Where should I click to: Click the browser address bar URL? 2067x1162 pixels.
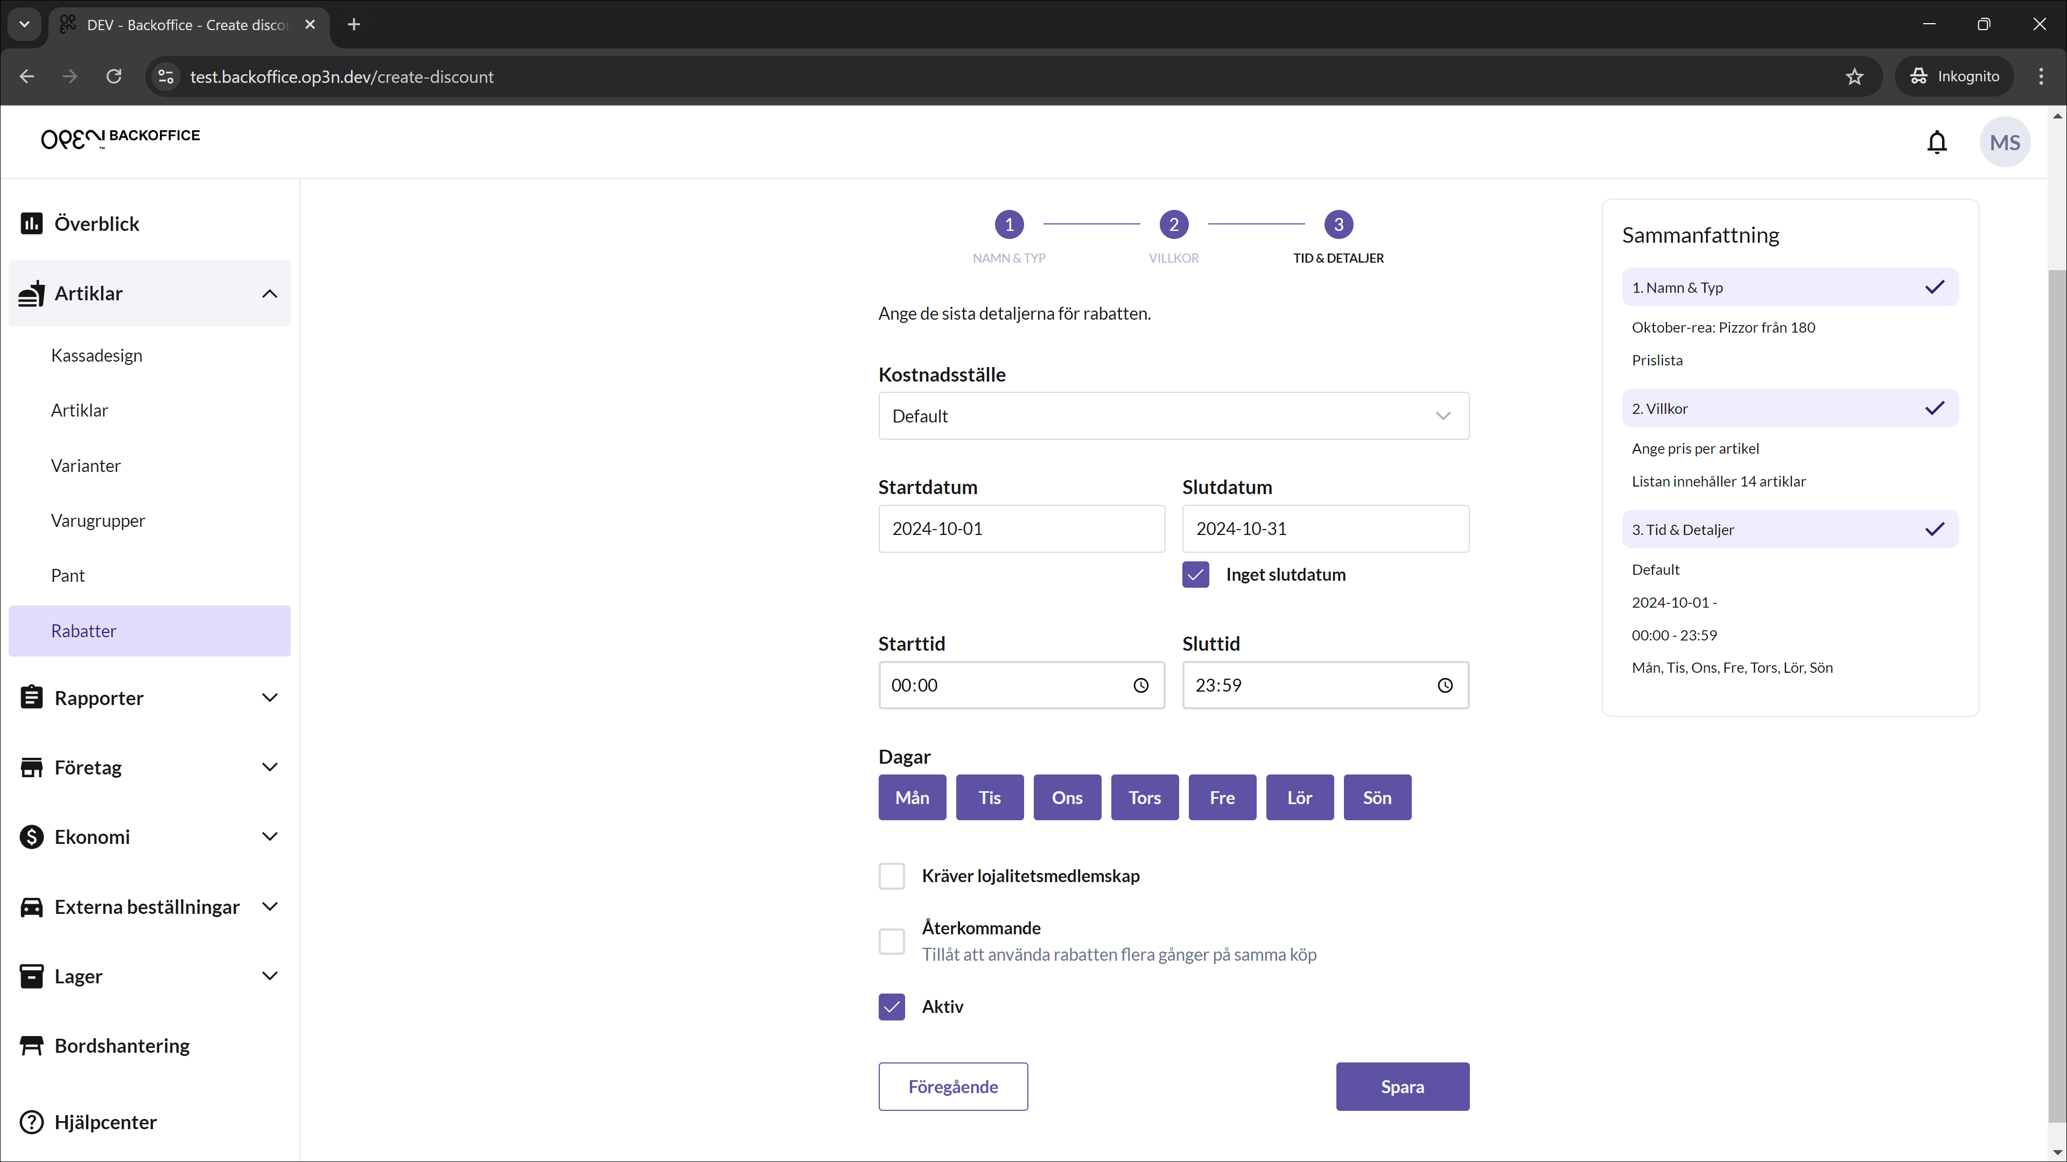[342, 76]
